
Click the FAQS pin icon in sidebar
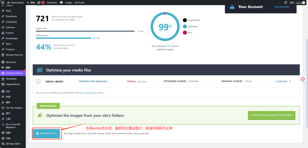coord(3,11)
